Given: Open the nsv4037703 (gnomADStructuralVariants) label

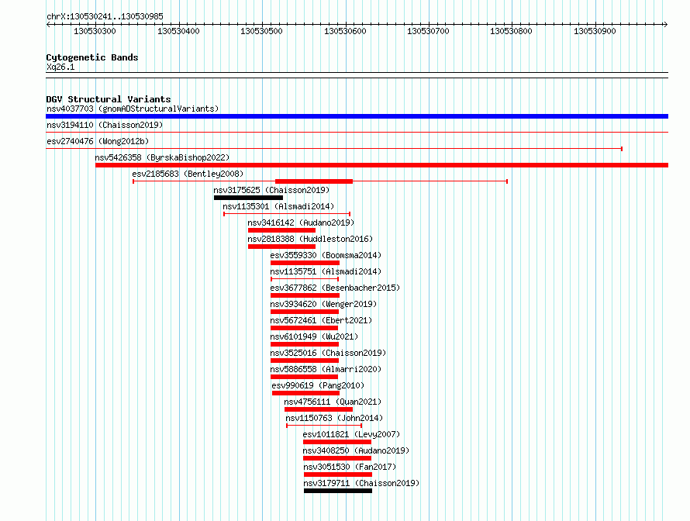Looking at the screenshot, I should pyautogui.click(x=133, y=109).
